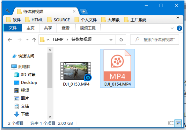The height and width of the screenshot is (131, 186).
Task: Go back with the left arrow
Action: [10, 39]
